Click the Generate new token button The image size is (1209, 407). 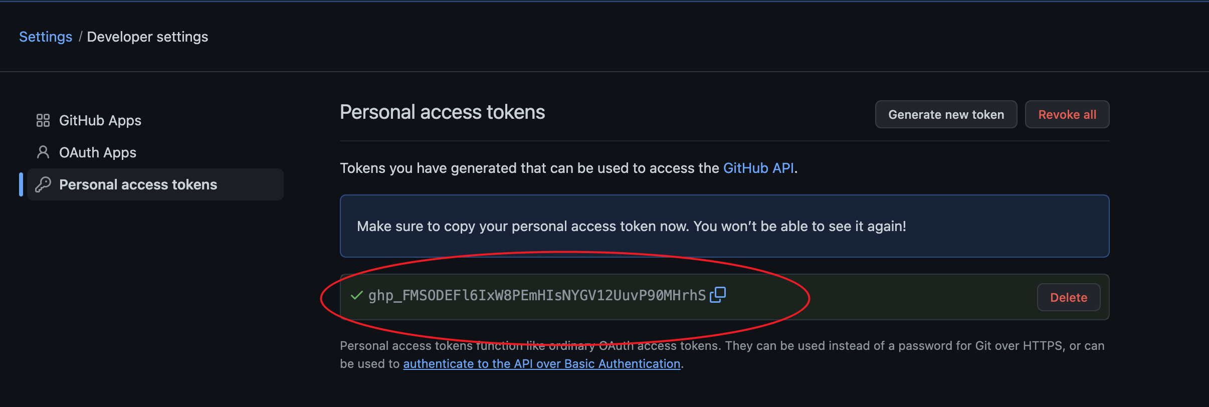point(946,114)
